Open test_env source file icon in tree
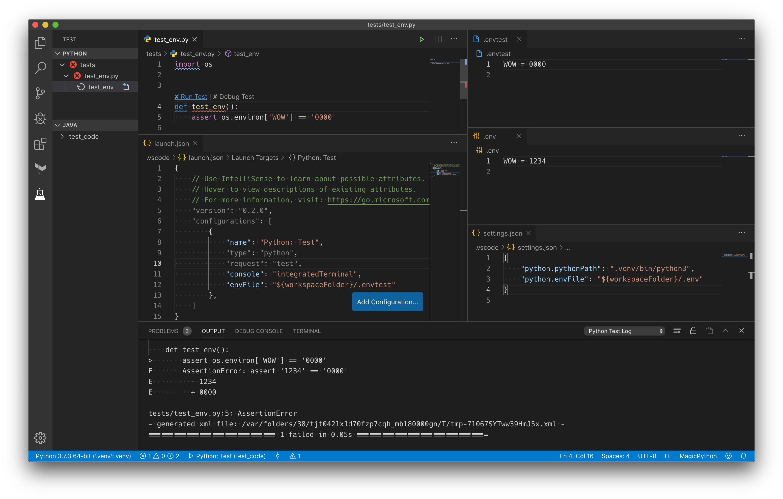Image resolution: width=783 pixels, height=499 pixels. 126,87
